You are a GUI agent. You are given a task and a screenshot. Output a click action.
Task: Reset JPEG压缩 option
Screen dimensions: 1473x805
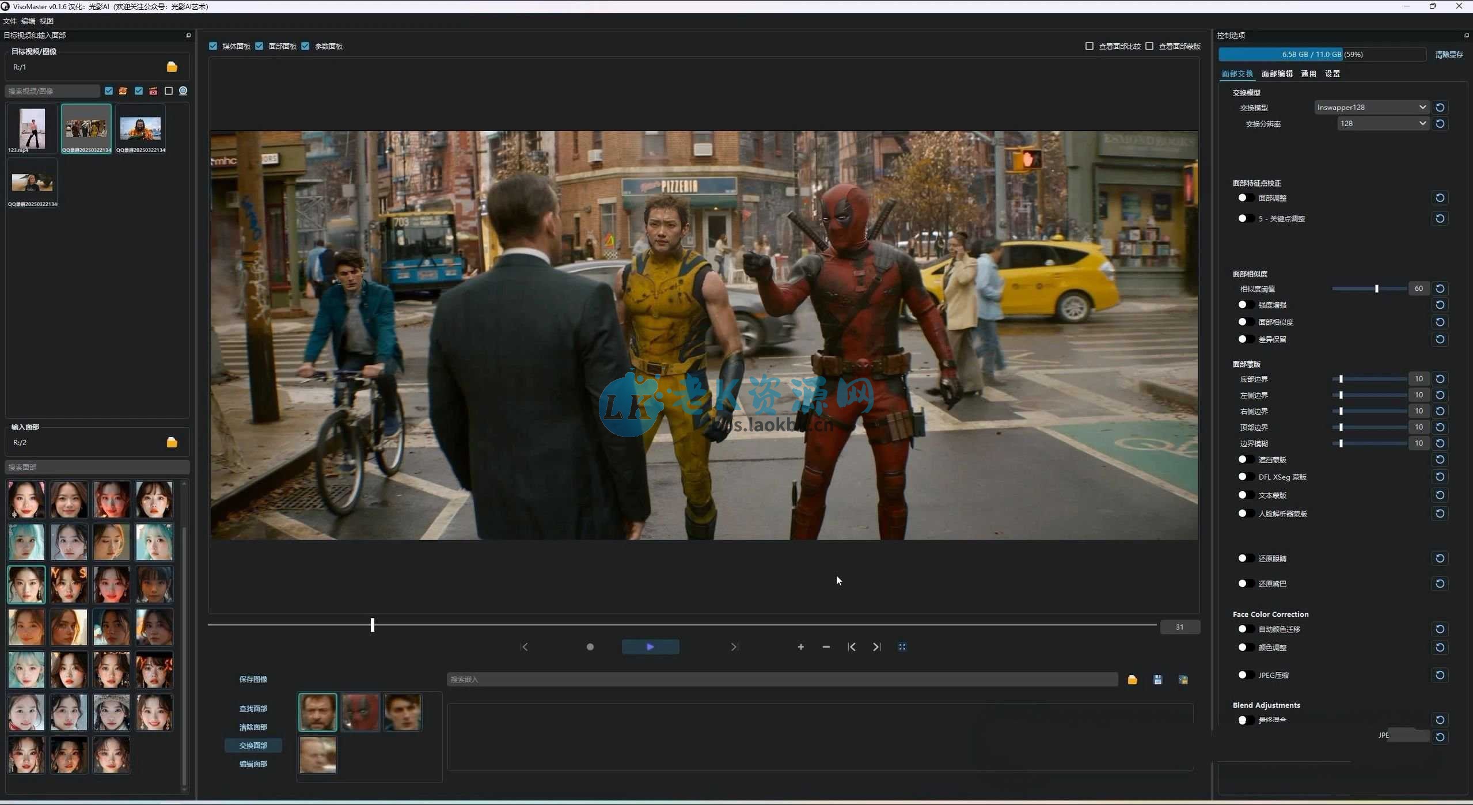1440,675
